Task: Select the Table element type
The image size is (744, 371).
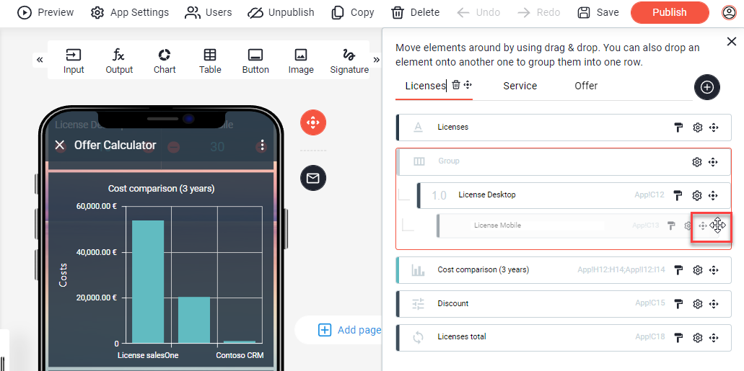Action: tap(210, 62)
